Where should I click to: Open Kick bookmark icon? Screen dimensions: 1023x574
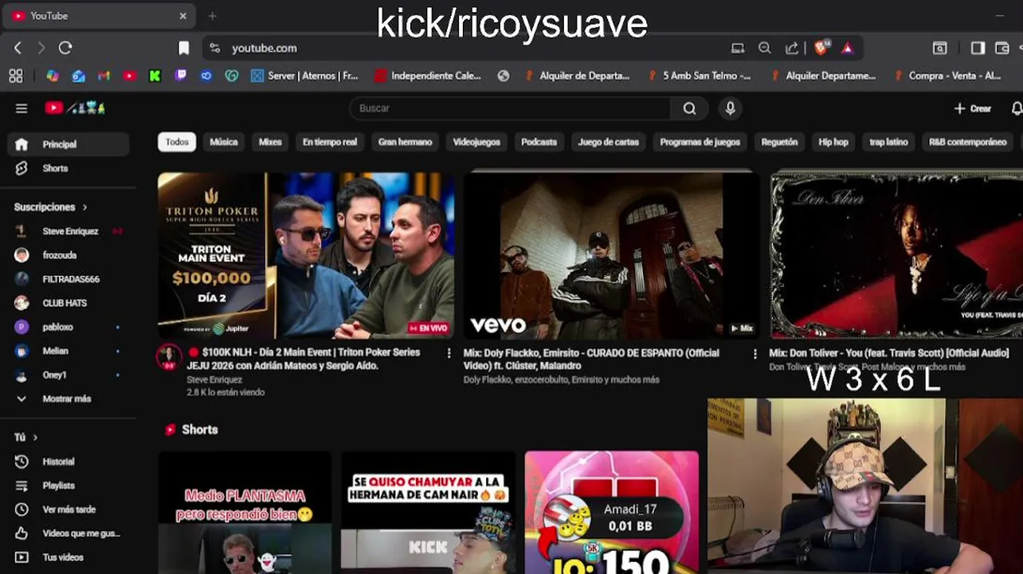tap(155, 76)
